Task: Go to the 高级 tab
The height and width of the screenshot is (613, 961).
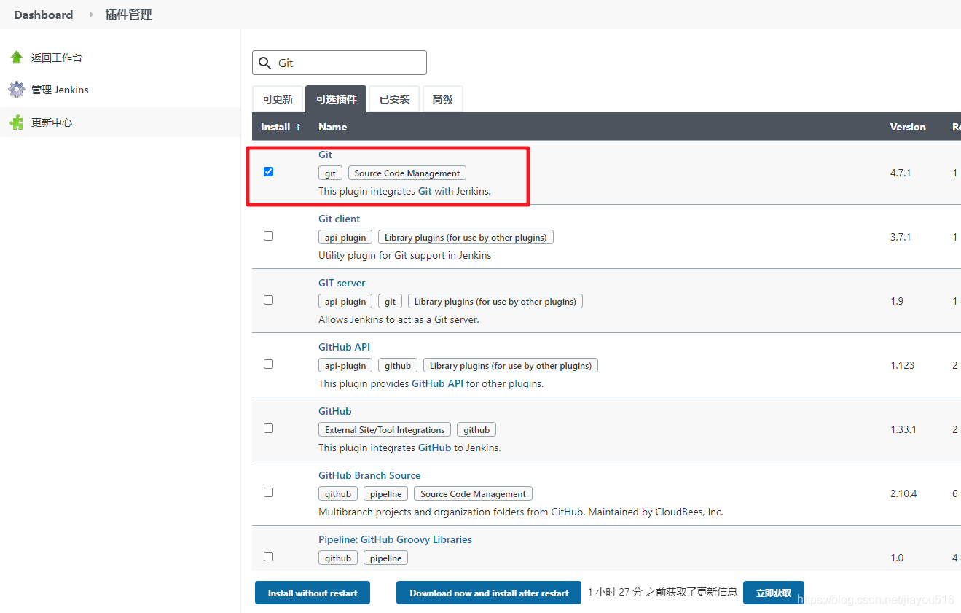Action: pos(442,99)
